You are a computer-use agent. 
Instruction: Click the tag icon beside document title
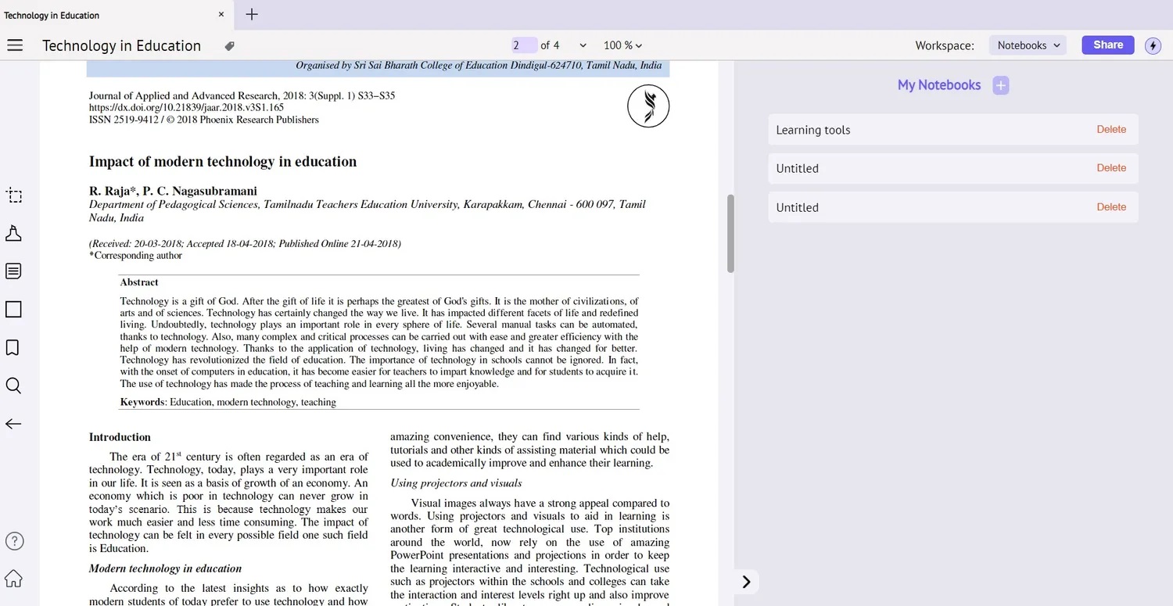229,46
